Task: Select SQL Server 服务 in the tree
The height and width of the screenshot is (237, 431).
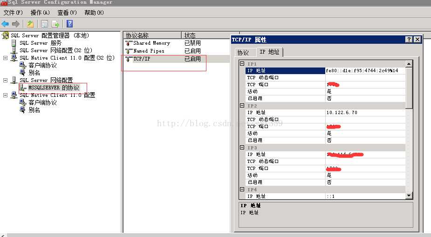Action: (x=41, y=43)
